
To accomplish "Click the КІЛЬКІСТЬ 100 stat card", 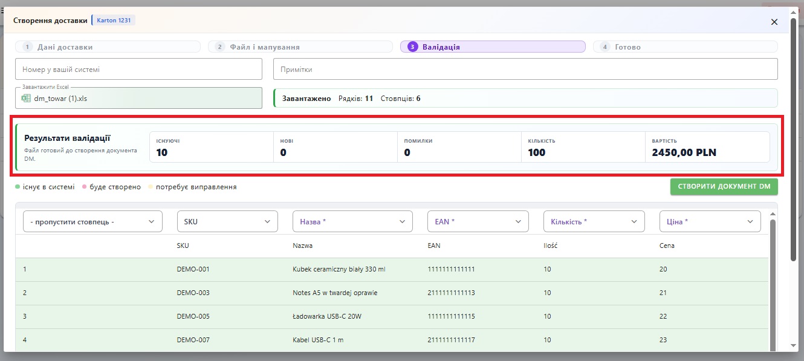I will (x=583, y=147).
